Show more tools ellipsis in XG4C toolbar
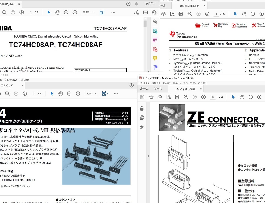Screen dimensions: 265x203 (116, 94)
